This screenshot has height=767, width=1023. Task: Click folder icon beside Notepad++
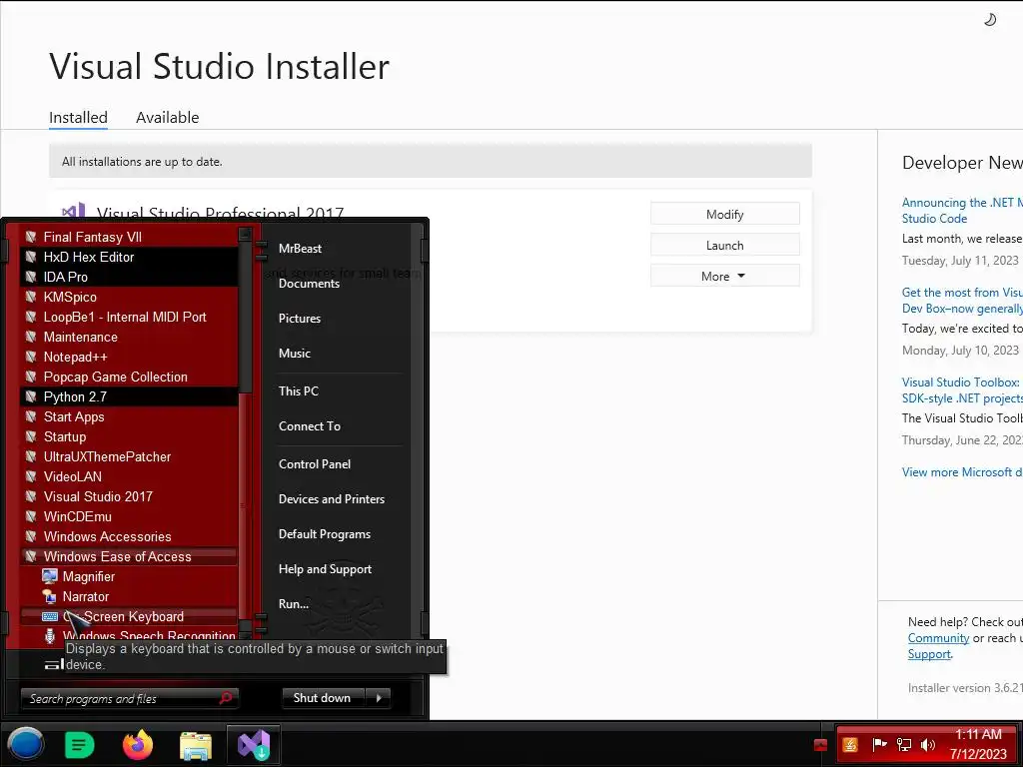point(30,357)
